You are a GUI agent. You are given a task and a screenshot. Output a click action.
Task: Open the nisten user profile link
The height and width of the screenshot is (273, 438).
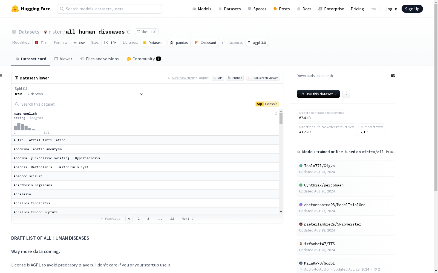tap(56, 32)
